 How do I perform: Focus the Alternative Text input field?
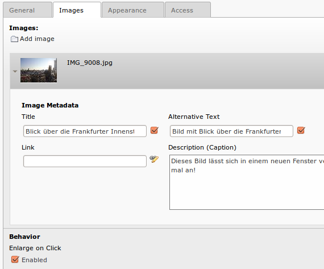(231, 131)
